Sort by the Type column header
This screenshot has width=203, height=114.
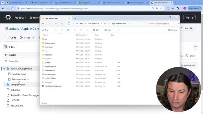pyautogui.click(x=97, y=35)
